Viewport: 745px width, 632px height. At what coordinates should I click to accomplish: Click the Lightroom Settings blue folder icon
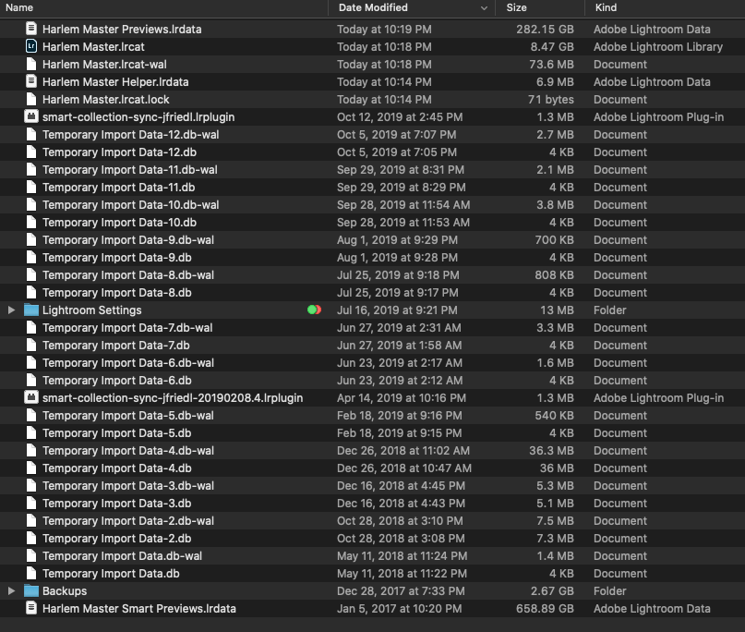[x=30, y=310]
